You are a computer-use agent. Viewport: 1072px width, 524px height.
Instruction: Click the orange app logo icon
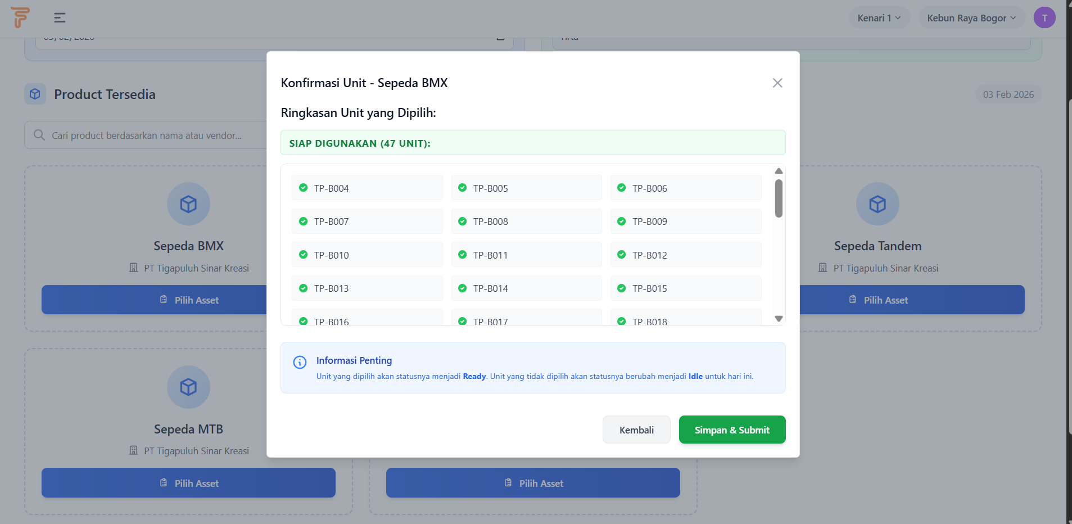(x=20, y=17)
